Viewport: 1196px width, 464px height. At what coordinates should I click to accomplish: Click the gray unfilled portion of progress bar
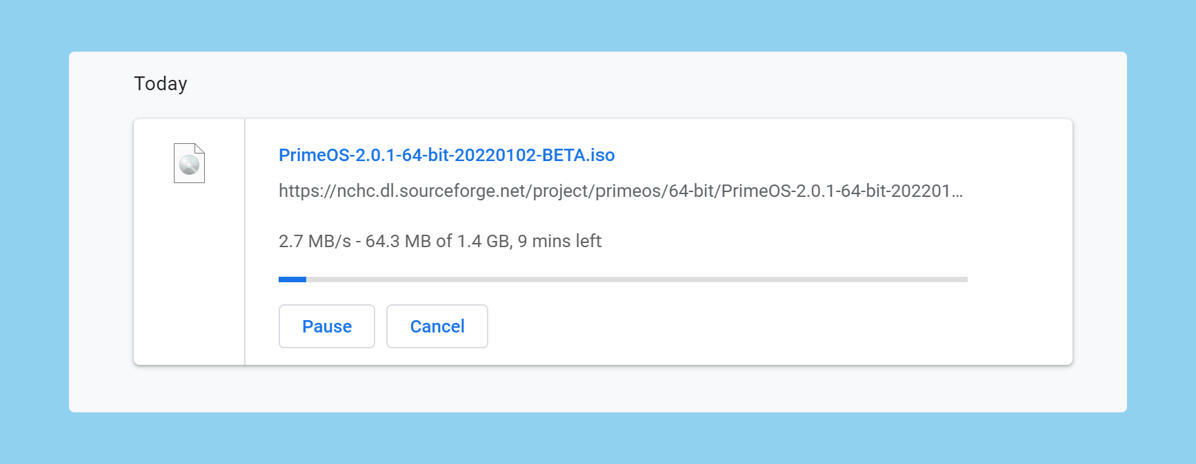click(637, 280)
